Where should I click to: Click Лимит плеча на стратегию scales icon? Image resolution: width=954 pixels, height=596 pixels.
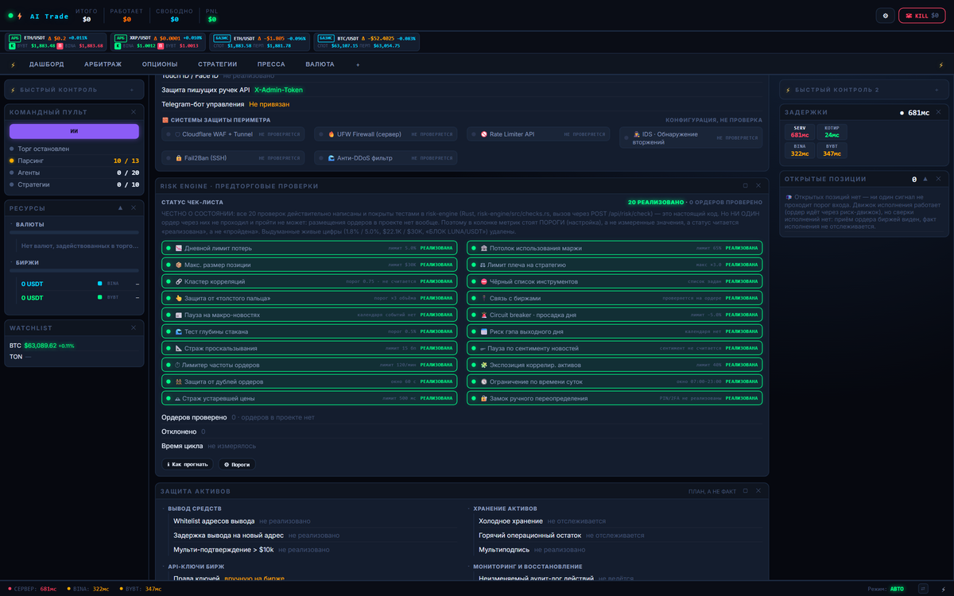pos(483,265)
